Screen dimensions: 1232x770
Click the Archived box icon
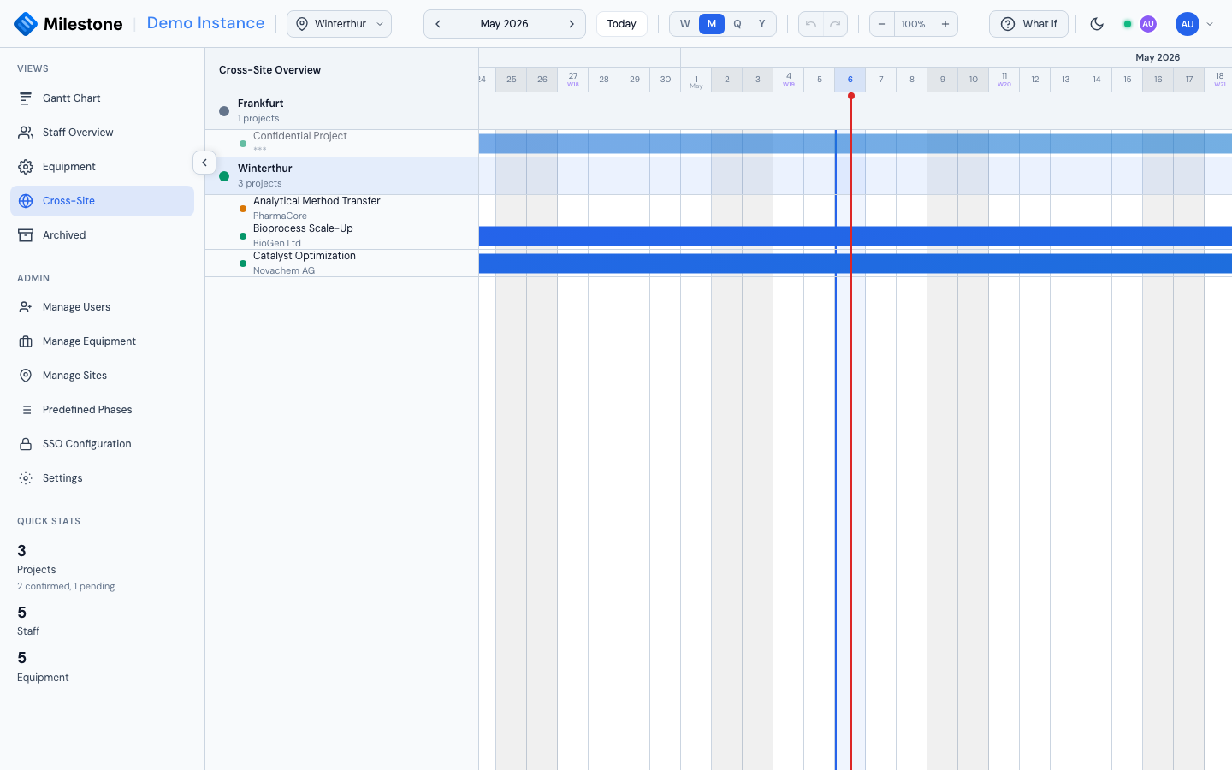click(26, 235)
